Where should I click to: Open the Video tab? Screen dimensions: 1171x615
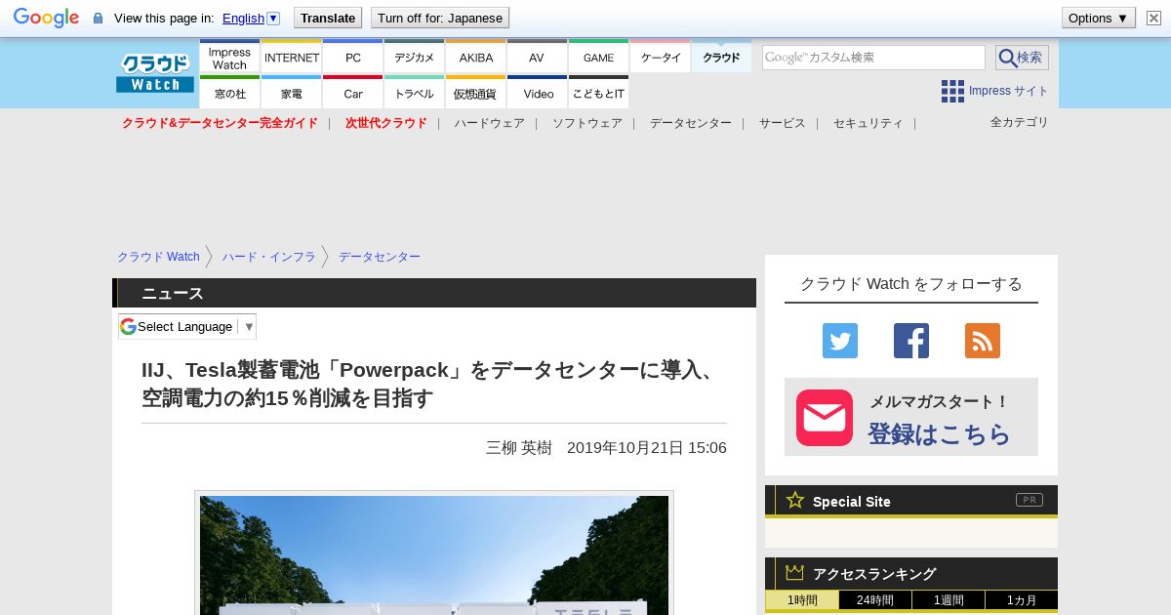point(538,93)
